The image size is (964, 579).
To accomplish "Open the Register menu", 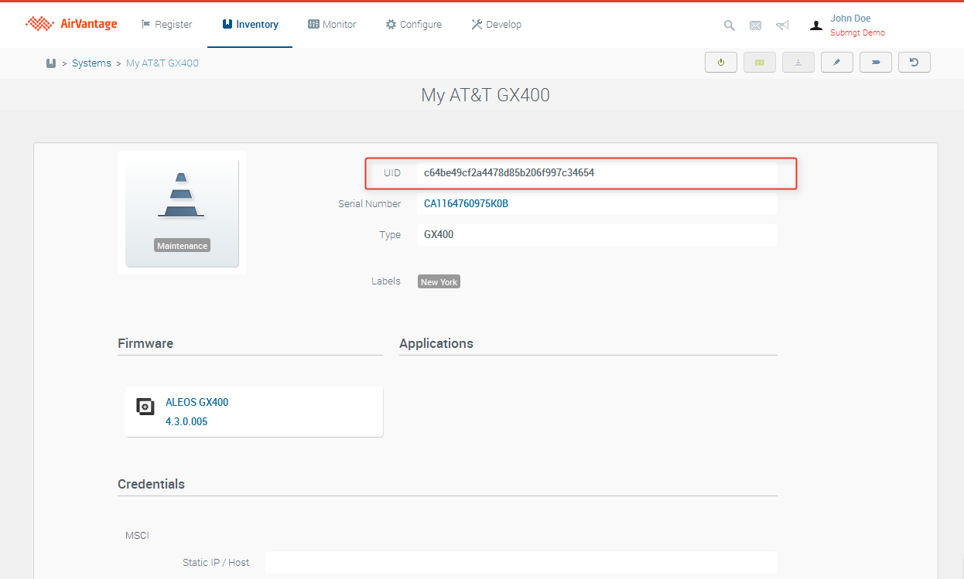I will click(x=166, y=25).
